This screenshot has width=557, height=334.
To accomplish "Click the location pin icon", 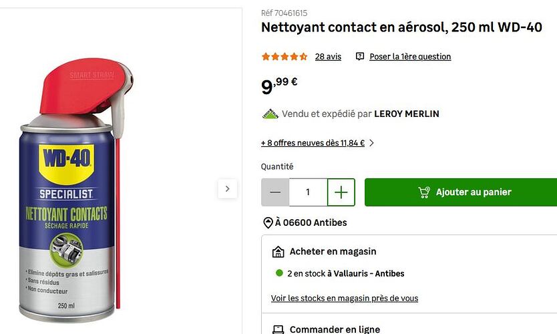I will click(x=268, y=223).
